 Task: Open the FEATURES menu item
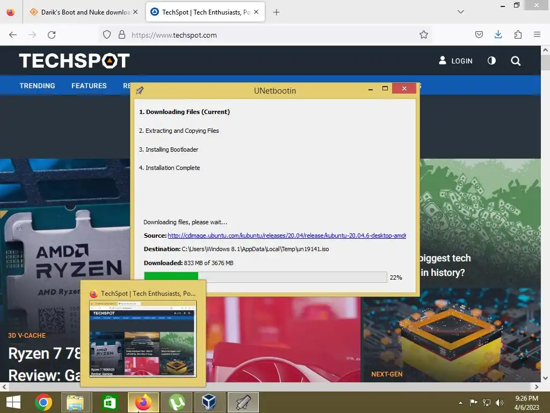(89, 86)
